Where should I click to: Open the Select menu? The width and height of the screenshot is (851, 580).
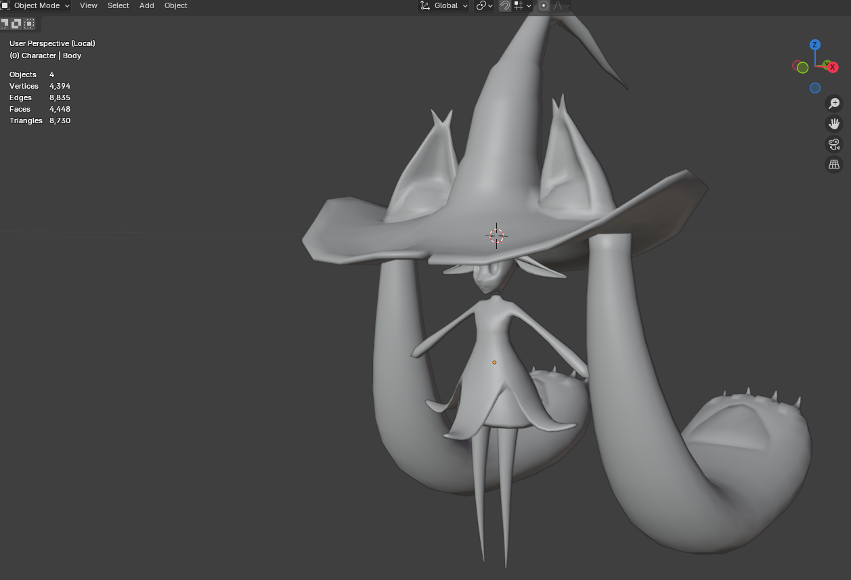[118, 5]
